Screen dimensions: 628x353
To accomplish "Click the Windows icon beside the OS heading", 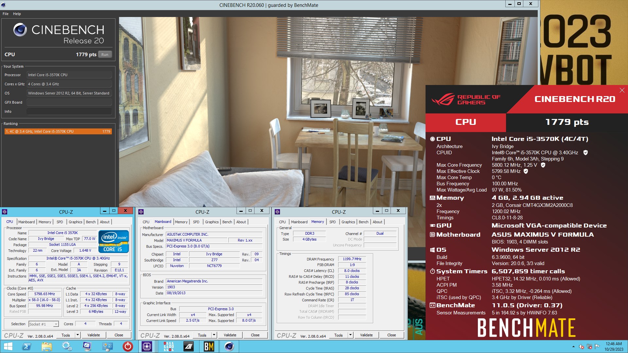I will click(x=432, y=250).
